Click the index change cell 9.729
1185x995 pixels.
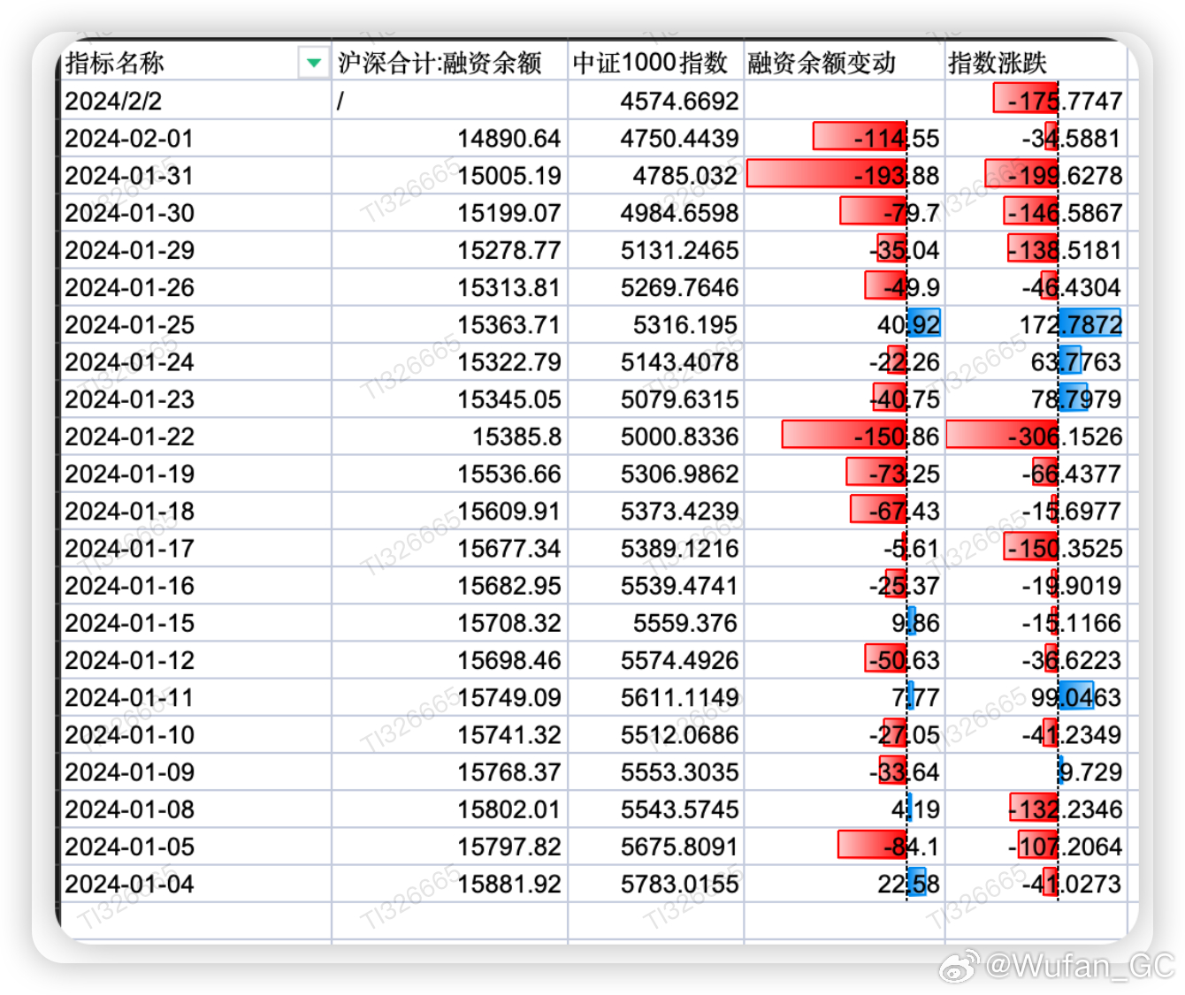click(1036, 771)
